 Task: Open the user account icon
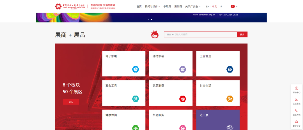click(221, 6)
